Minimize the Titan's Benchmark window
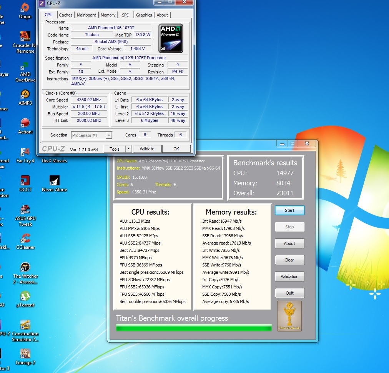The height and width of the screenshot is (373, 389). [x=282, y=144]
